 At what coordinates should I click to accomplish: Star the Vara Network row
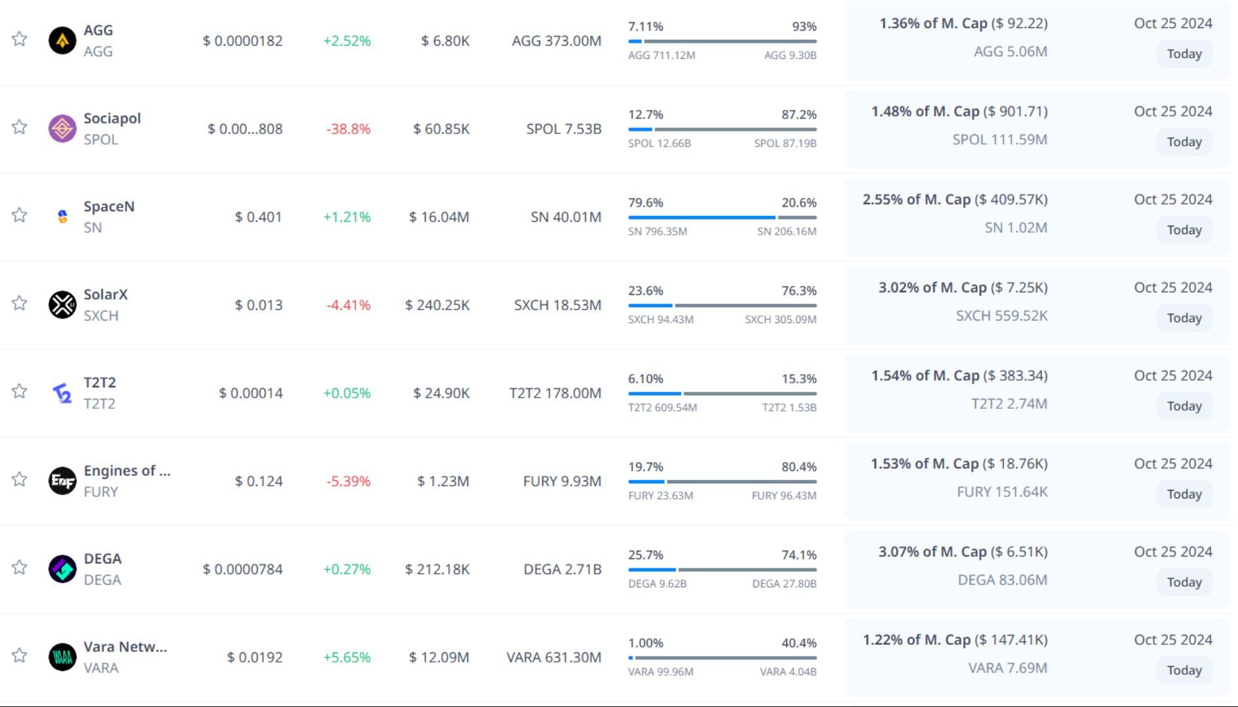click(x=20, y=656)
